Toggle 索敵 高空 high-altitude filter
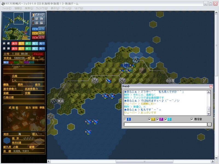Image resolution: width=219 pixels, height=164 pixels. point(15,44)
